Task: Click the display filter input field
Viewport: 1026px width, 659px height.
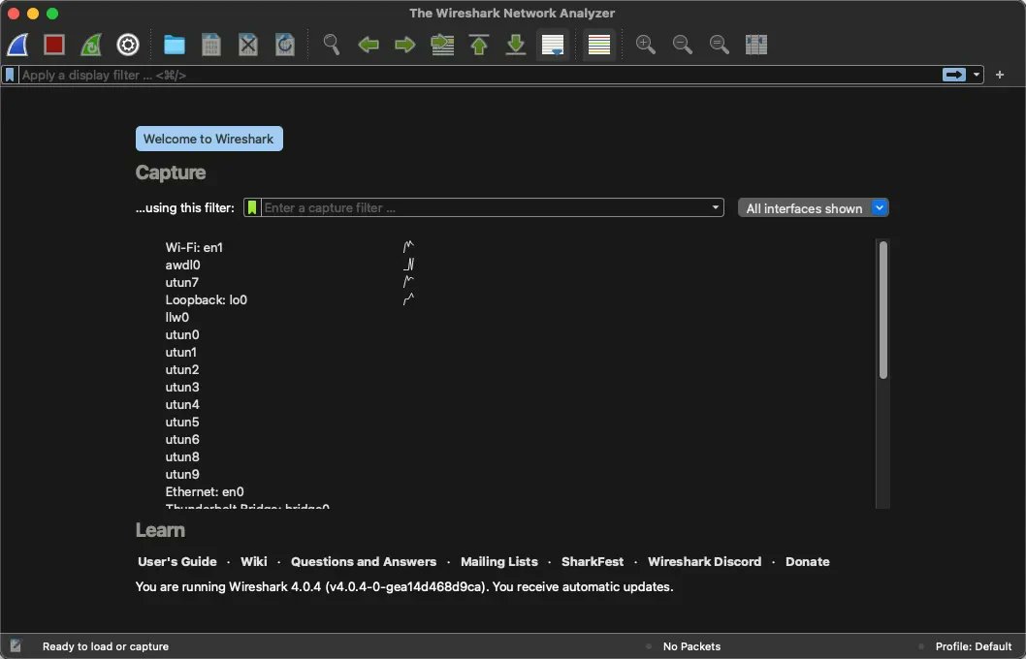Action: pos(480,76)
